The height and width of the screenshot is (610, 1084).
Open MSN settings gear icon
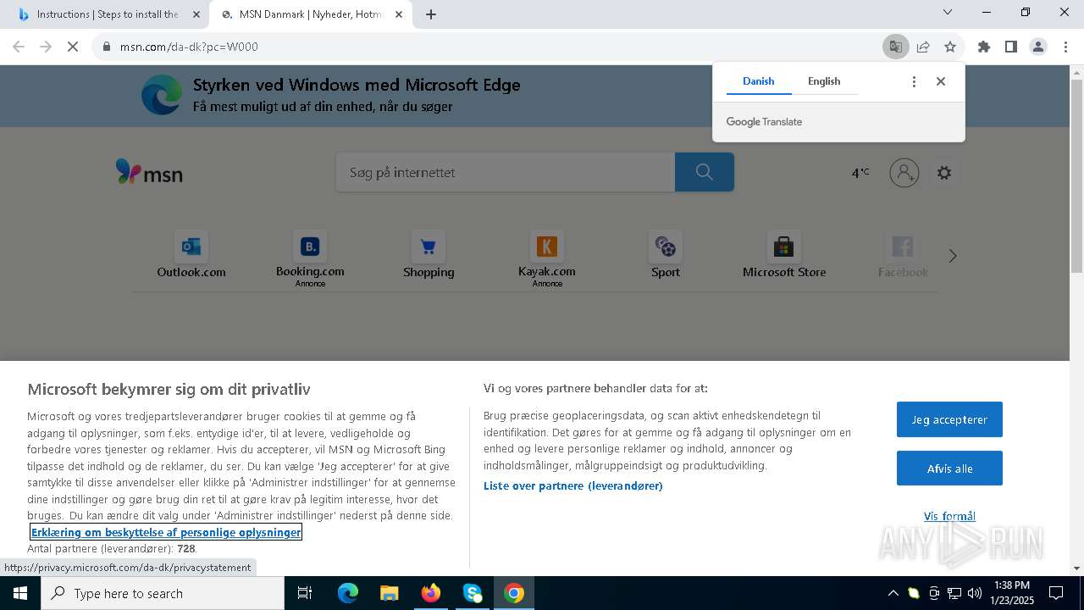point(944,173)
